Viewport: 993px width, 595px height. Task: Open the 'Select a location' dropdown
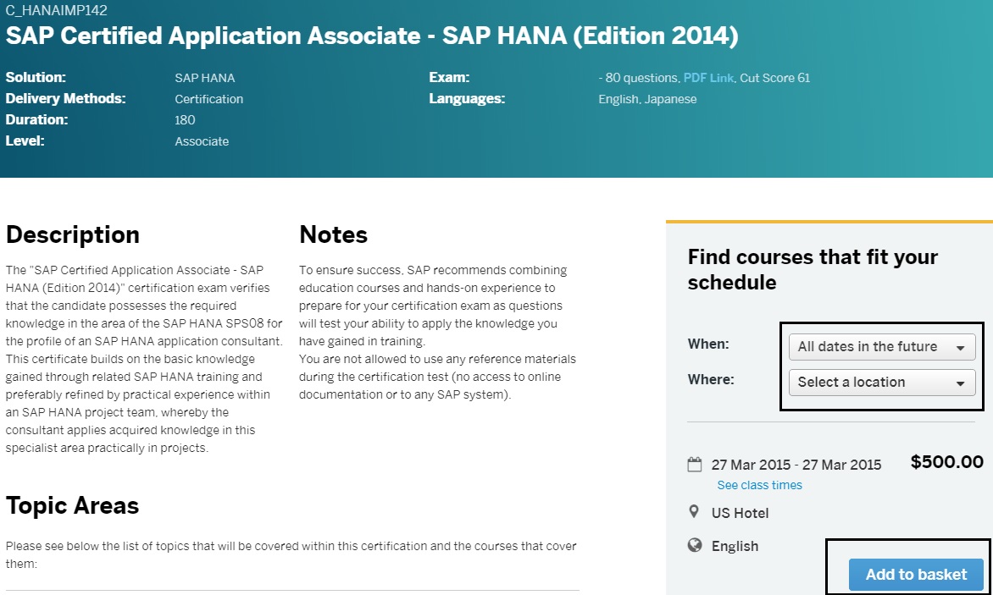(882, 382)
